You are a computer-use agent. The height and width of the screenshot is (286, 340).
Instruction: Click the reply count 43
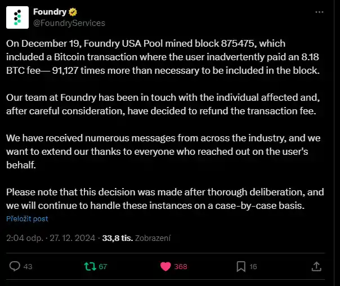[x=28, y=267]
